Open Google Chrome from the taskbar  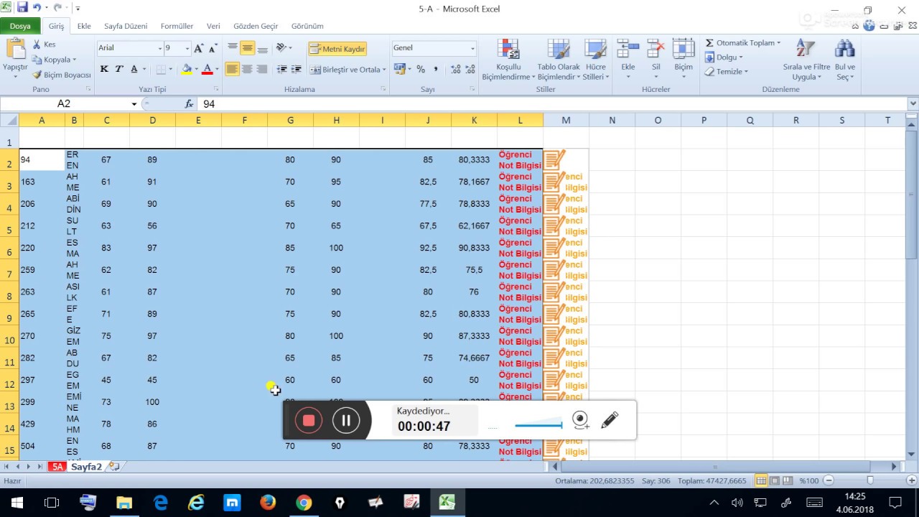click(304, 503)
